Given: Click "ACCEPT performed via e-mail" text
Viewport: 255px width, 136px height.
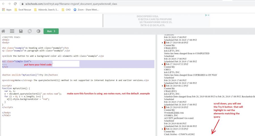Looking at the screenshot, I should coord(179,118).
